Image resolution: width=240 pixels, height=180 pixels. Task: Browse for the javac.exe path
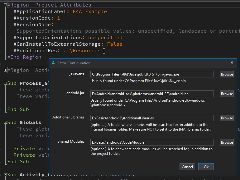click(x=227, y=74)
